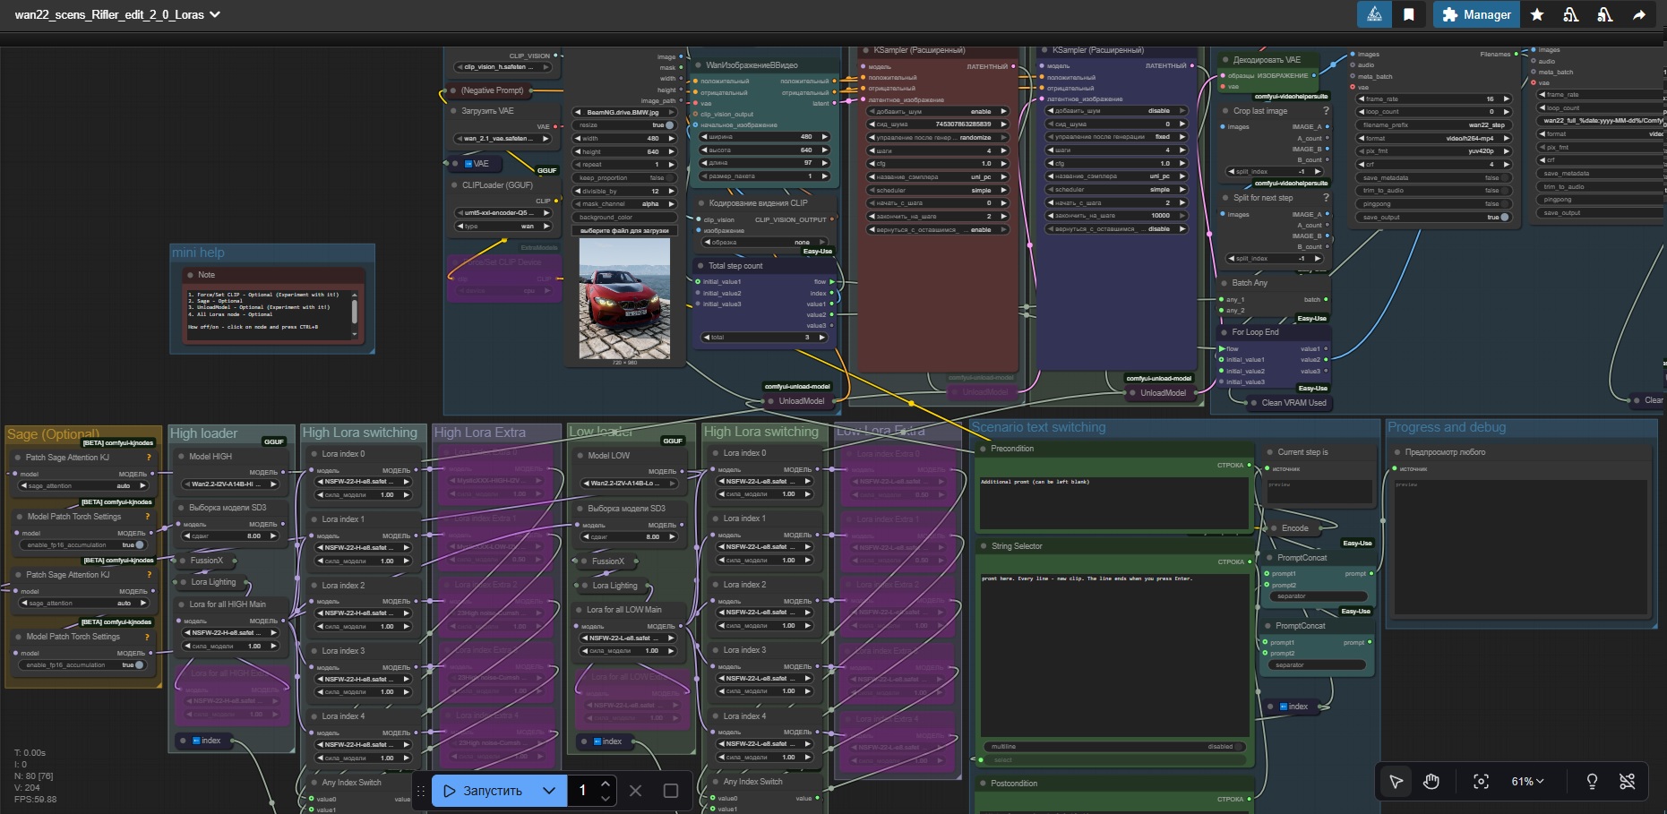Click the share arrow icon at top right
Viewport: 1667px width, 814px height.
pyautogui.click(x=1639, y=14)
